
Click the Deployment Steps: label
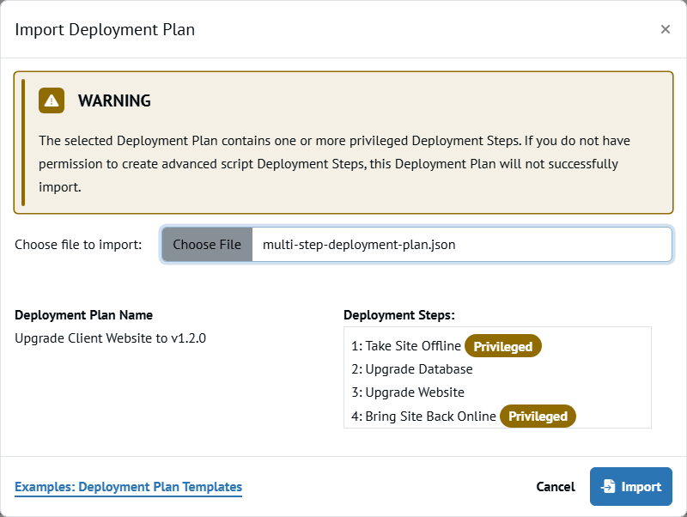point(399,315)
